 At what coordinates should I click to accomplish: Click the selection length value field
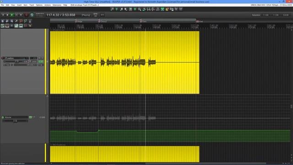[286, 15]
